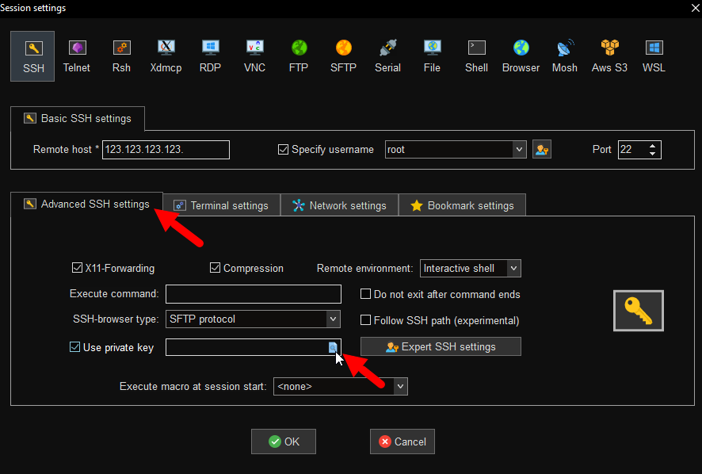Screen dimensions: 702x474
Task: Select the Telnet session type icon
Action: click(77, 55)
